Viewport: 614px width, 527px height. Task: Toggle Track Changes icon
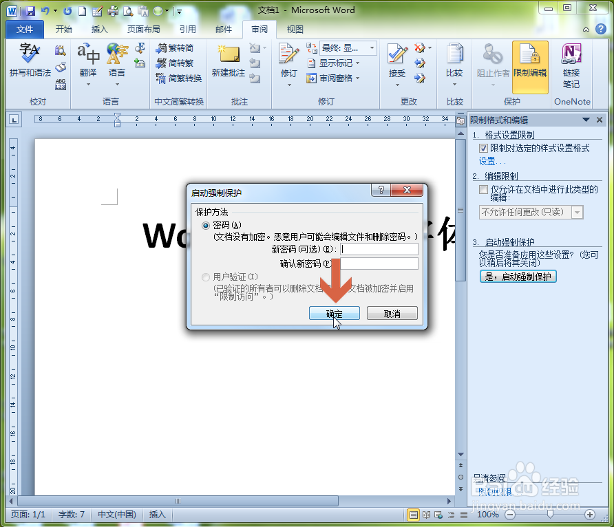289,54
